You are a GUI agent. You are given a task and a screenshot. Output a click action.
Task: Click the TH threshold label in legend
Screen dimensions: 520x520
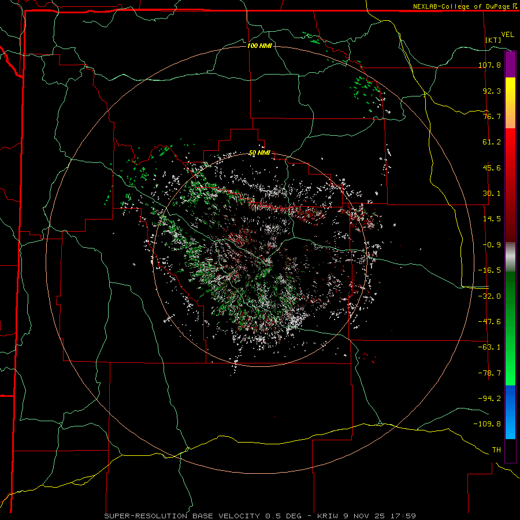point(496,450)
